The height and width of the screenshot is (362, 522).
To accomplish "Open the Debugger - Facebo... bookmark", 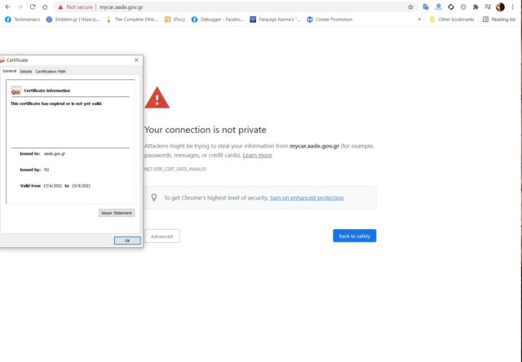I will [x=218, y=20].
